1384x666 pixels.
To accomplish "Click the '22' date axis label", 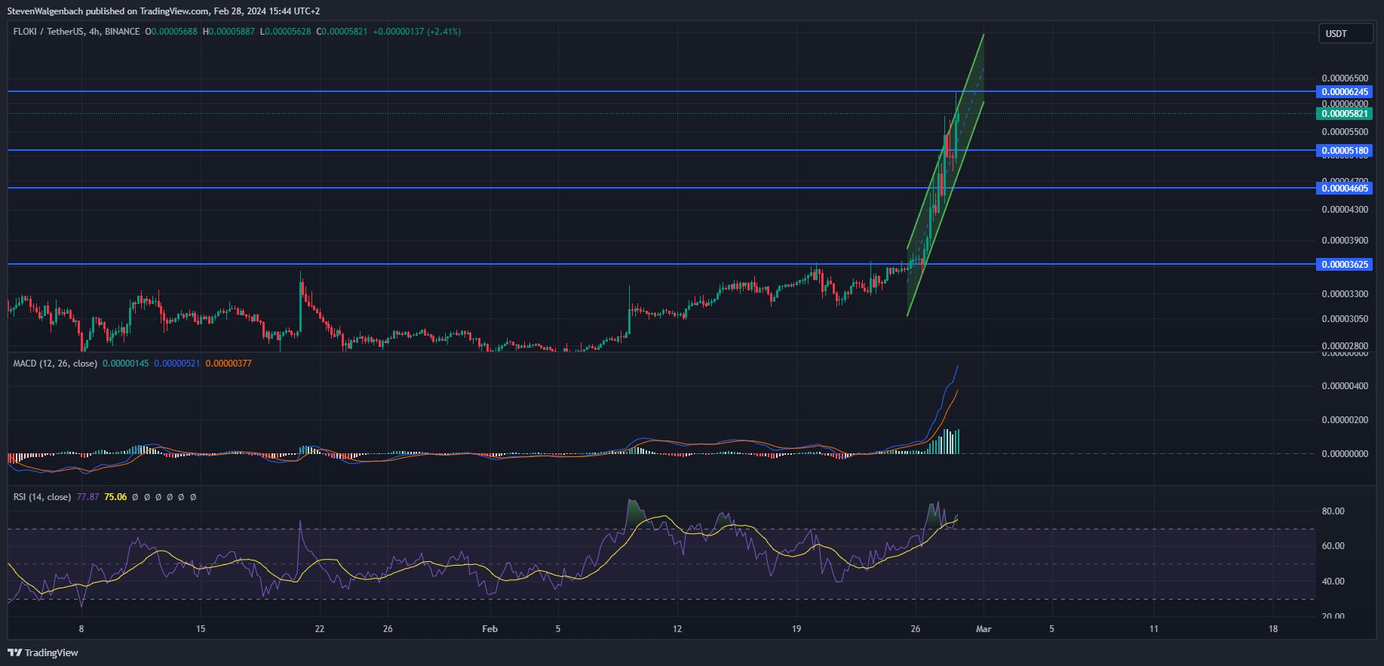I will (x=320, y=629).
